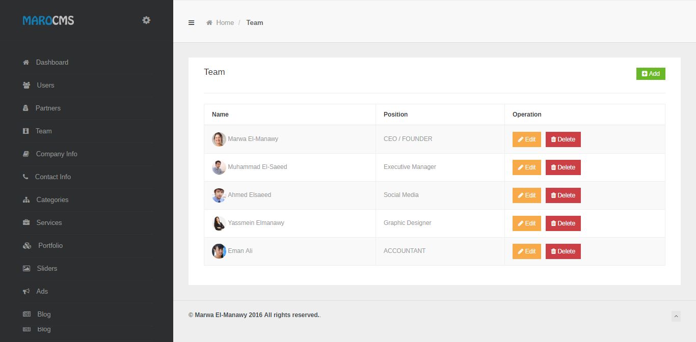Open the Company Info menu item
The width and height of the screenshot is (696, 342).
click(x=57, y=154)
